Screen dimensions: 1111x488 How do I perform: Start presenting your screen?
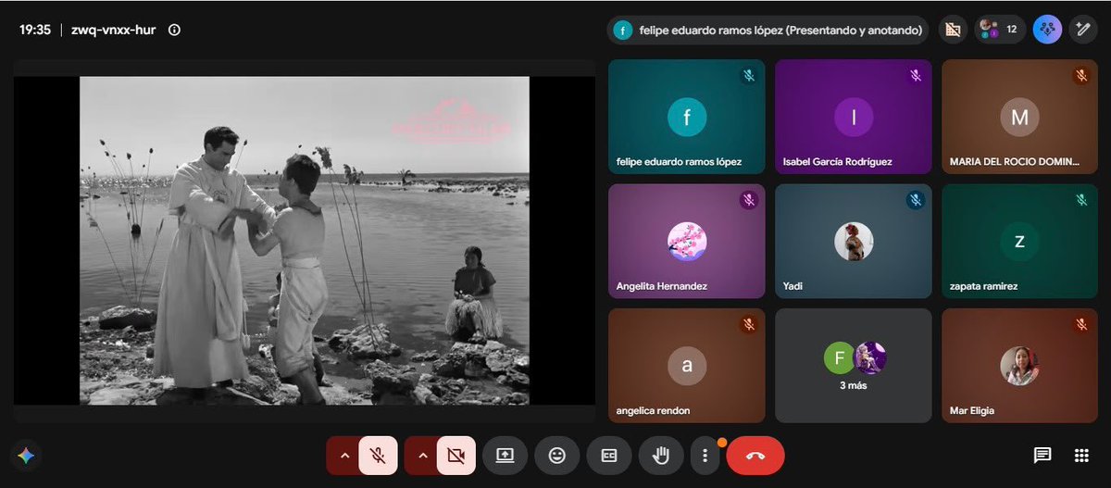pos(506,456)
